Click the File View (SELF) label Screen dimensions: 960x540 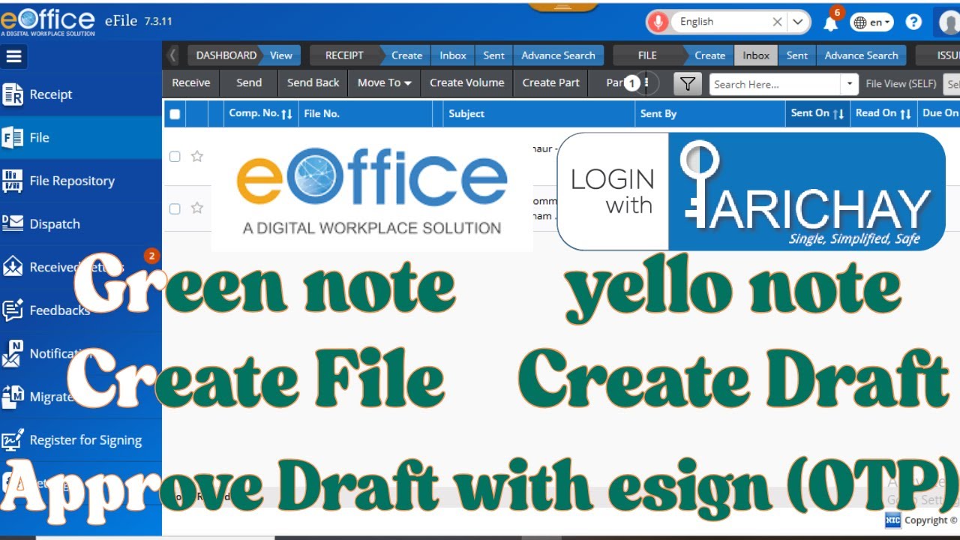[901, 84]
